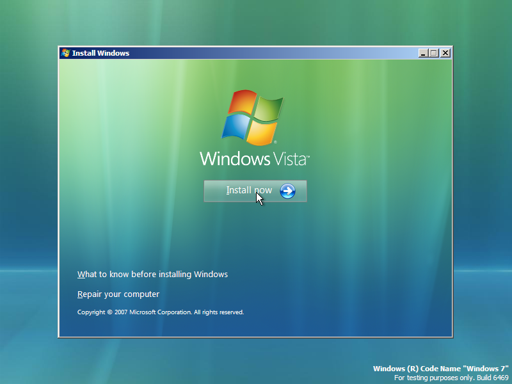Click the Microsoft copyright notice text
The width and height of the screenshot is (512, 384).
pos(160,312)
